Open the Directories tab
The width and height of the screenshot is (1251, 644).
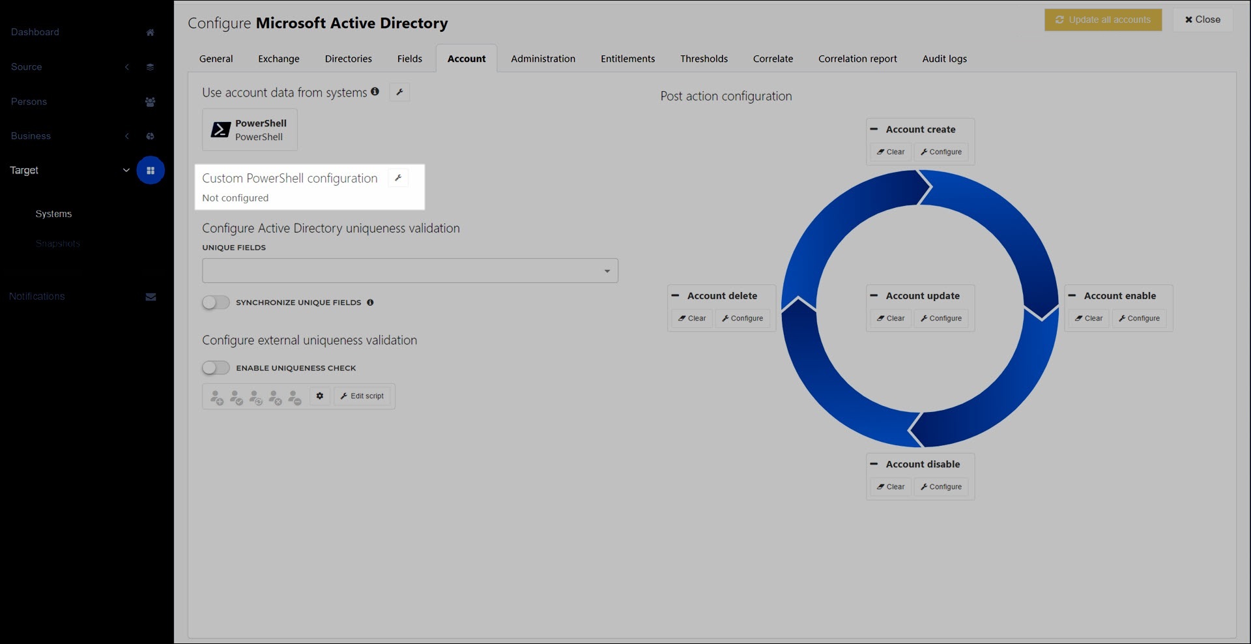349,59
